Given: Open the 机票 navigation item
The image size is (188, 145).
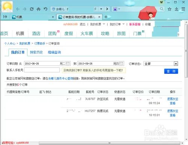Looking at the screenshot, I should coord(20,34).
